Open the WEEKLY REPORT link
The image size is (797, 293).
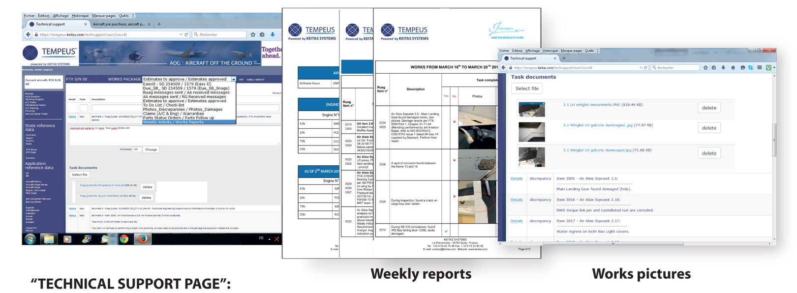pos(255,80)
